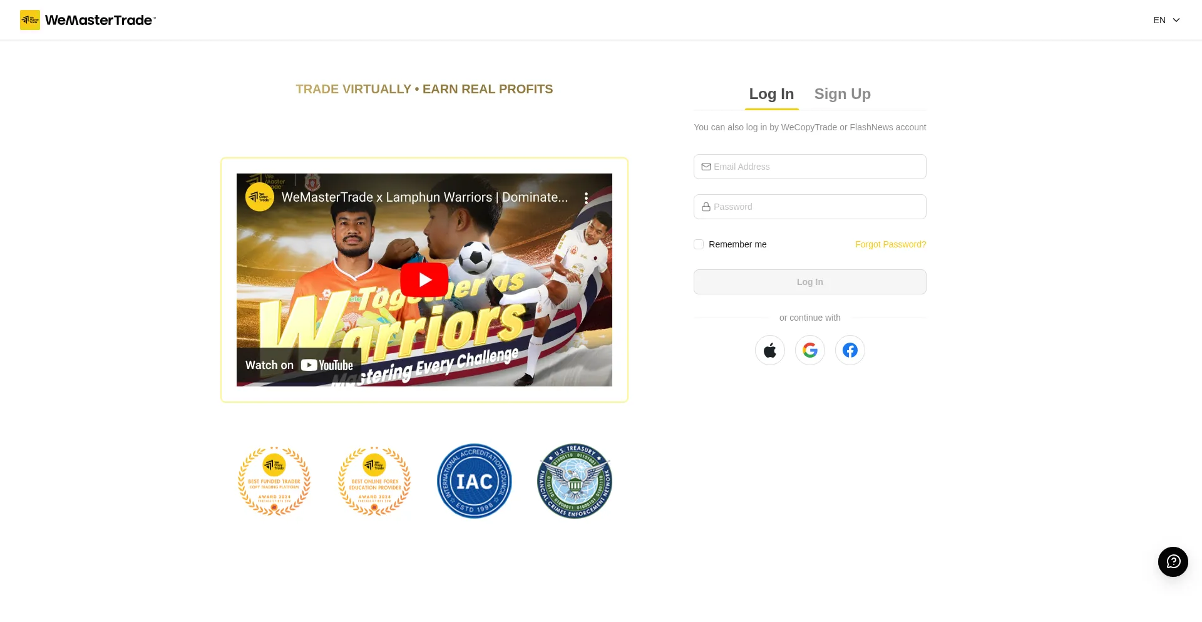This screenshot has width=1202, height=622.
Task: Select the Log In tab
Action: pos(771,94)
